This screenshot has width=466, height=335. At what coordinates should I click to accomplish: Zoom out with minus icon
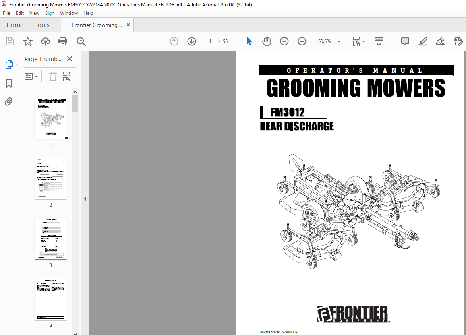tap(284, 41)
